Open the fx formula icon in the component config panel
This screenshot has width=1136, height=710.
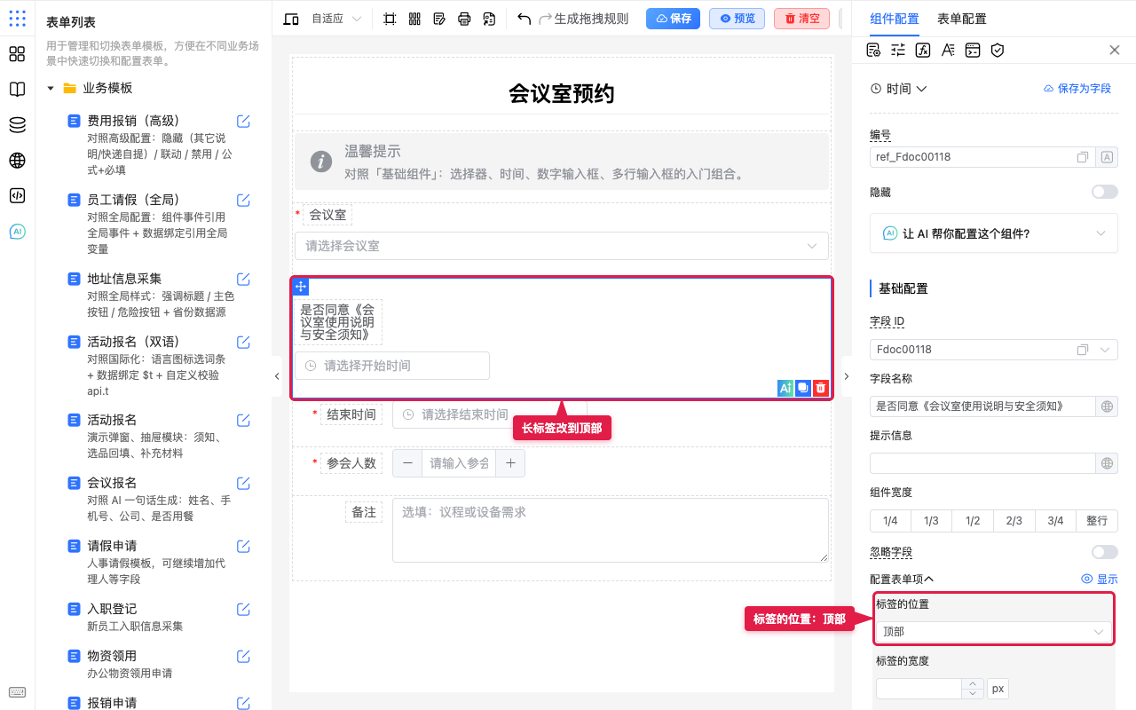[923, 51]
